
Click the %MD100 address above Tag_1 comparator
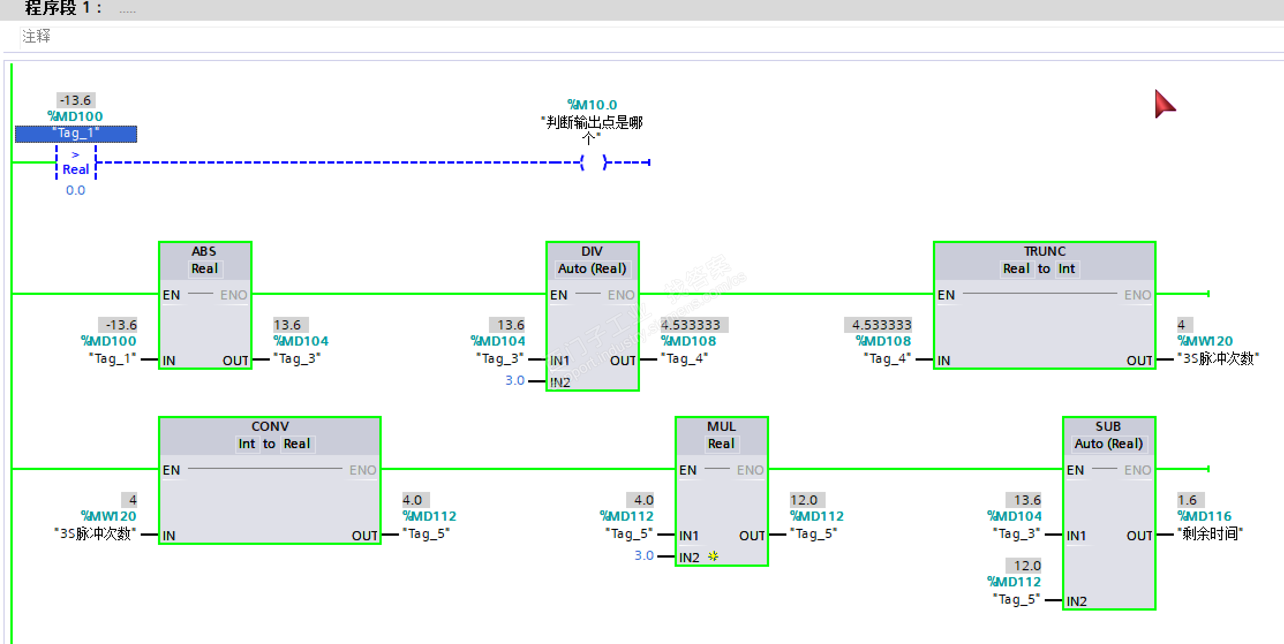(76, 116)
